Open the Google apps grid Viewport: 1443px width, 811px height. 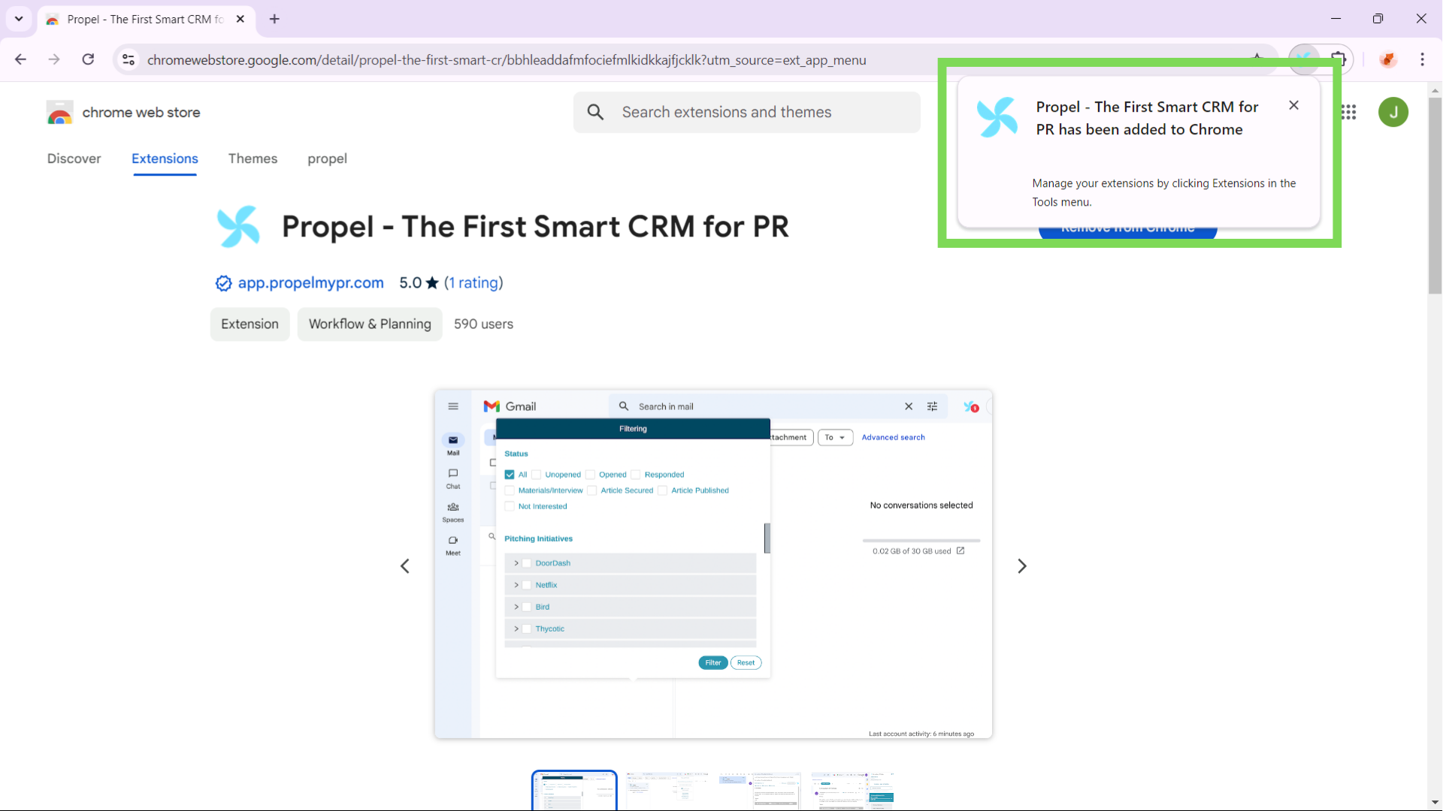pos(1348,112)
